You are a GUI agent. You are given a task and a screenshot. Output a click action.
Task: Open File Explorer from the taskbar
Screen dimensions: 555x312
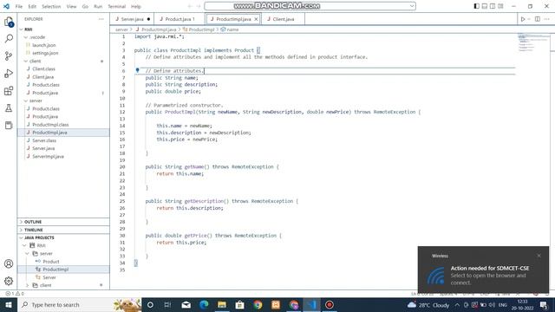pyautogui.click(x=222, y=304)
